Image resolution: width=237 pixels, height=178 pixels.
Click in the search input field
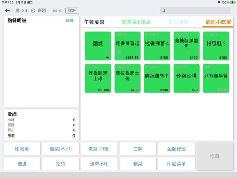(x=195, y=10)
